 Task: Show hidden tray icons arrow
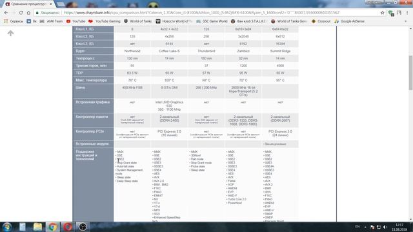[365, 227]
